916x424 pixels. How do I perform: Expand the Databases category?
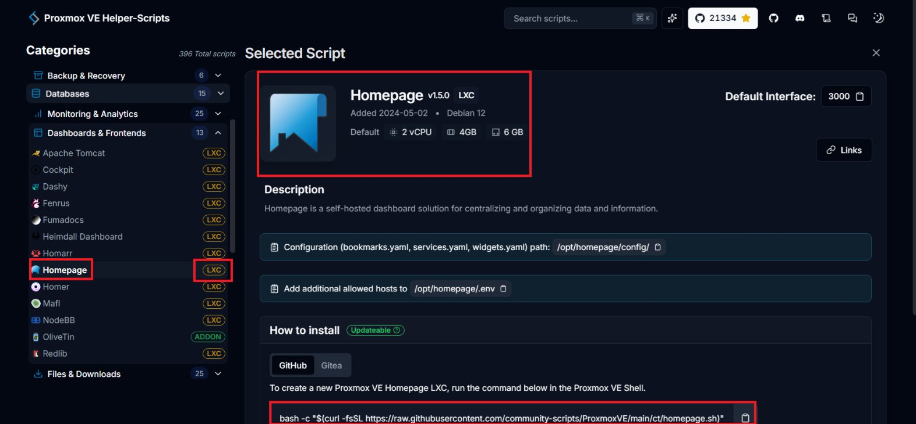pos(221,94)
